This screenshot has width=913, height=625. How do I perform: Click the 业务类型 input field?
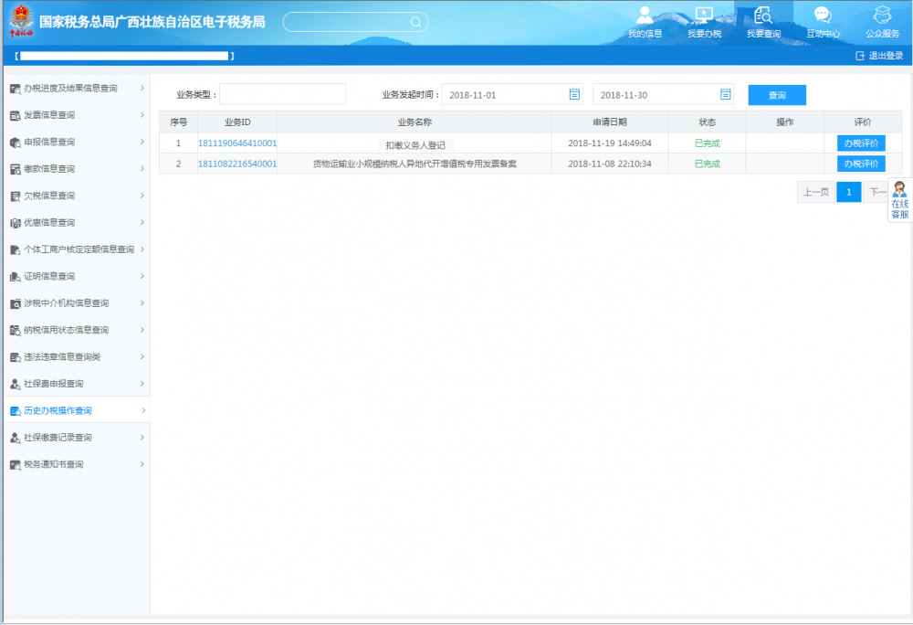point(282,94)
